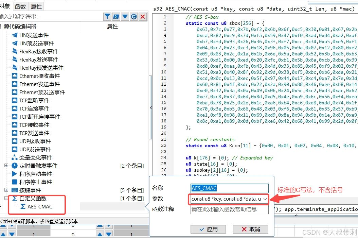The width and height of the screenshot is (358, 238).
Task: Switch to the 属性 tab
Action: coord(36,6)
